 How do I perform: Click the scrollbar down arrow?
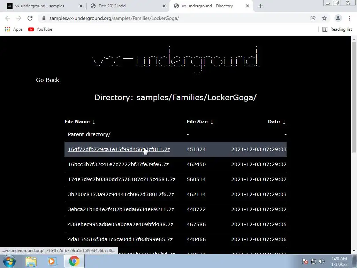354,251
